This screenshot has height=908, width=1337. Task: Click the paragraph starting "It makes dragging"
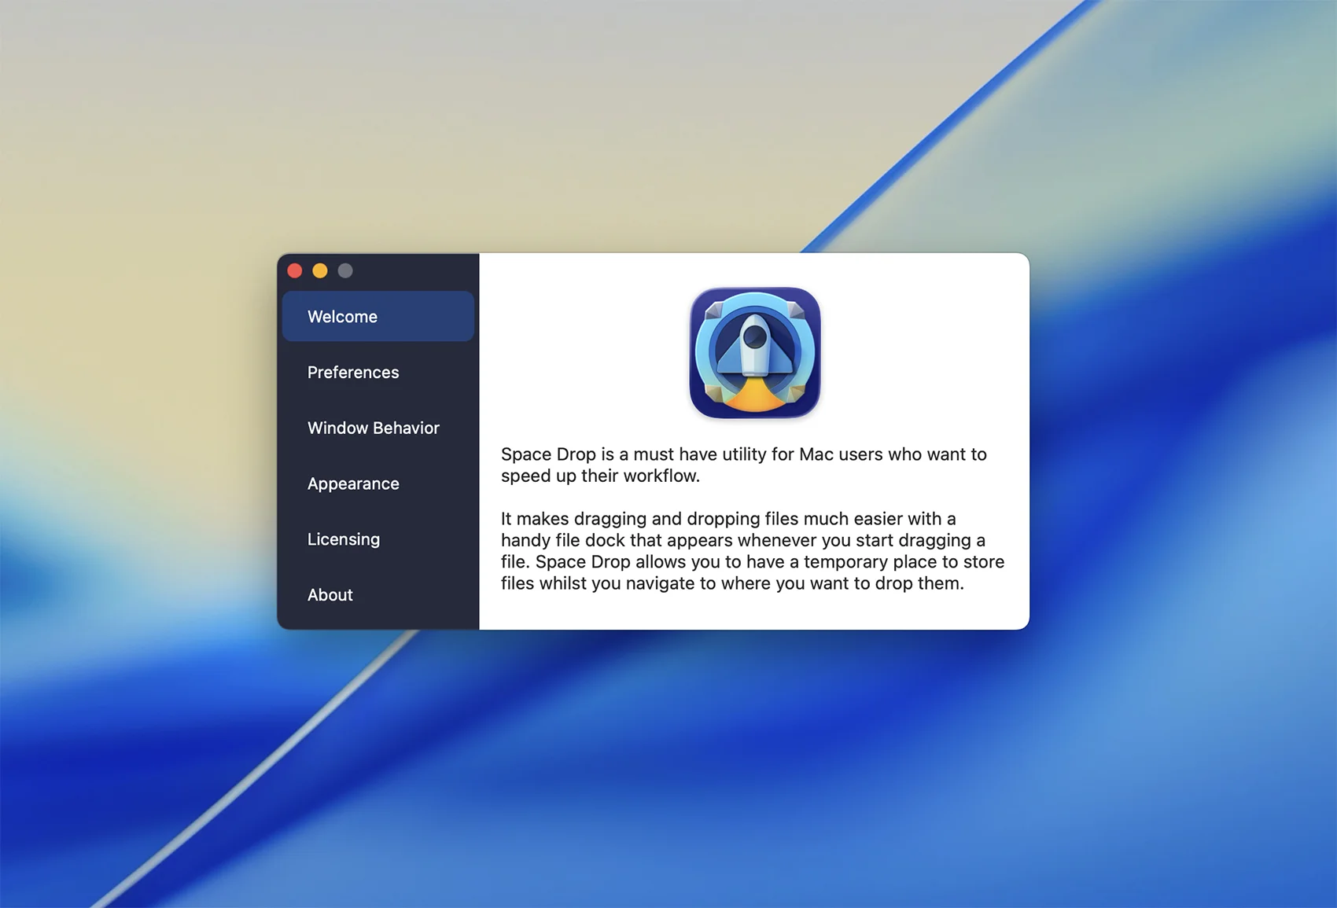752,551
